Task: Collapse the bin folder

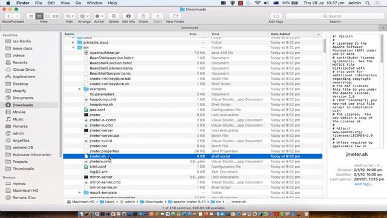Action: [73, 47]
